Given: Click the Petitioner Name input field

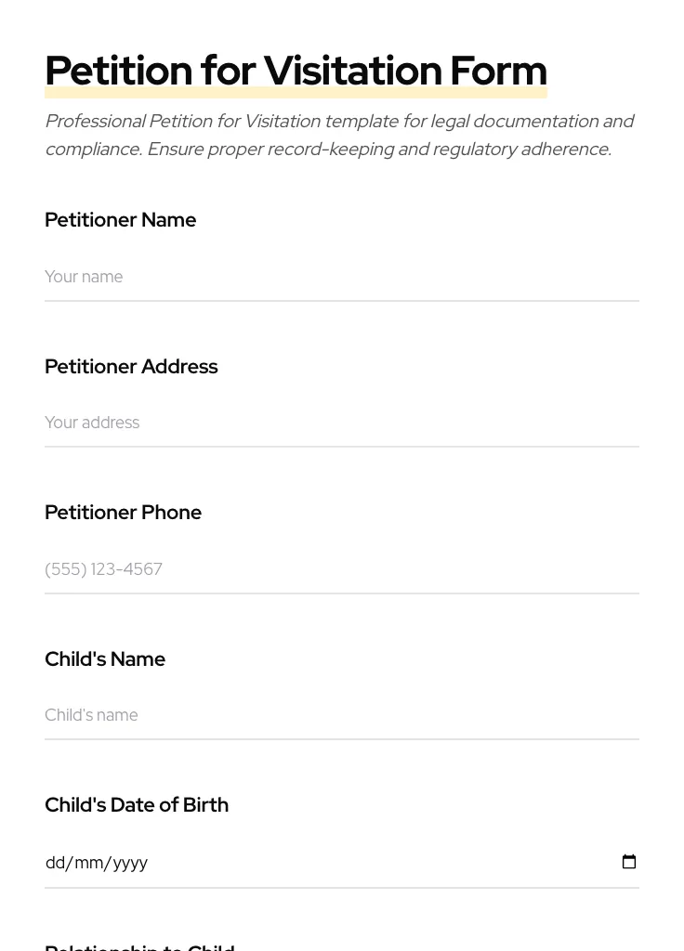Looking at the screenshot, I should (341, 277).
